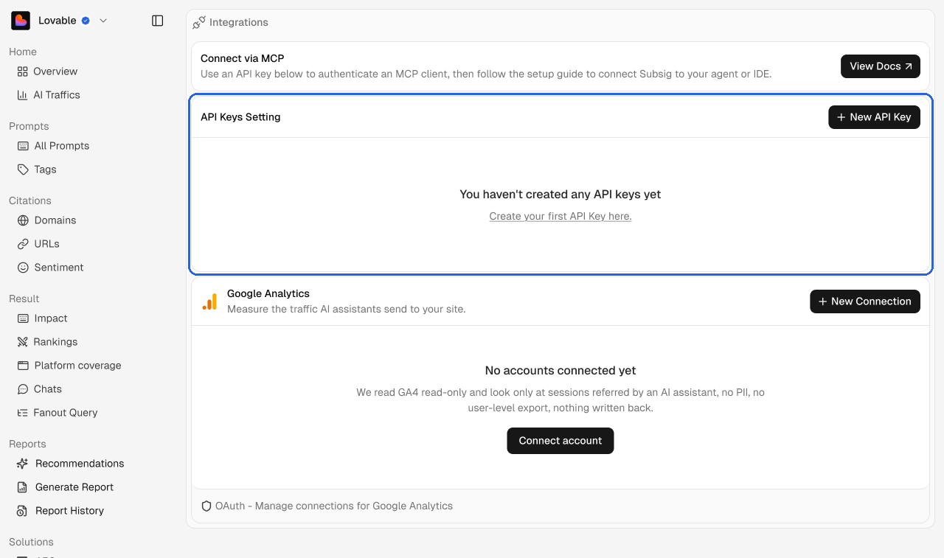Click the Google Analytics logo icon
The image size is (944, 558).
[210, 301]
